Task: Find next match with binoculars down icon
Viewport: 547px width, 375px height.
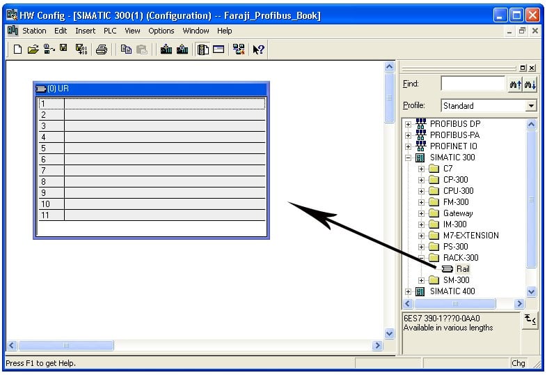Action: click(530, 84)
